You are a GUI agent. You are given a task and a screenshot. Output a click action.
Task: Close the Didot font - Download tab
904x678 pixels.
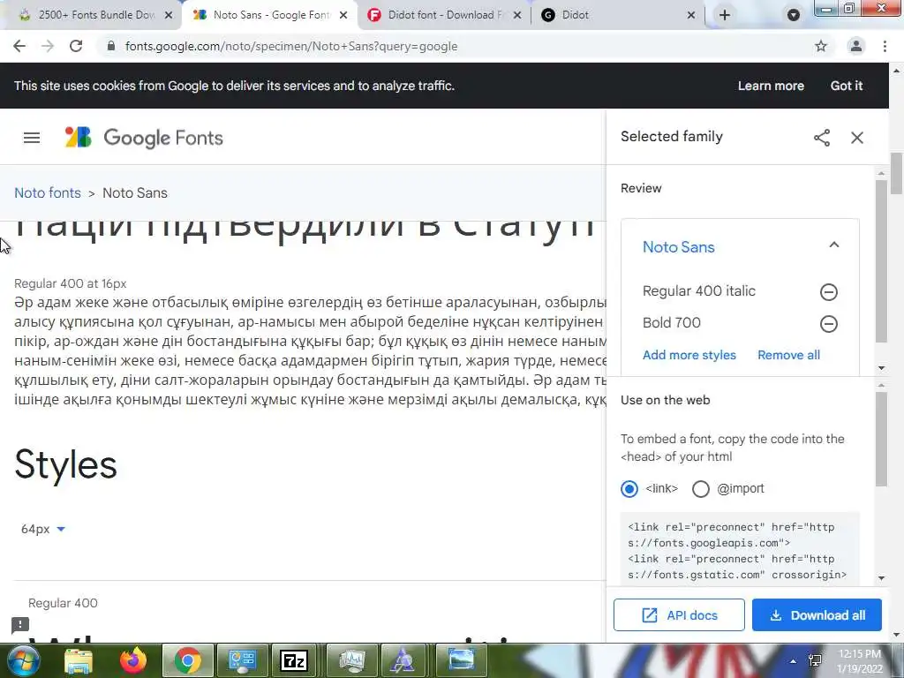(517, 16)
